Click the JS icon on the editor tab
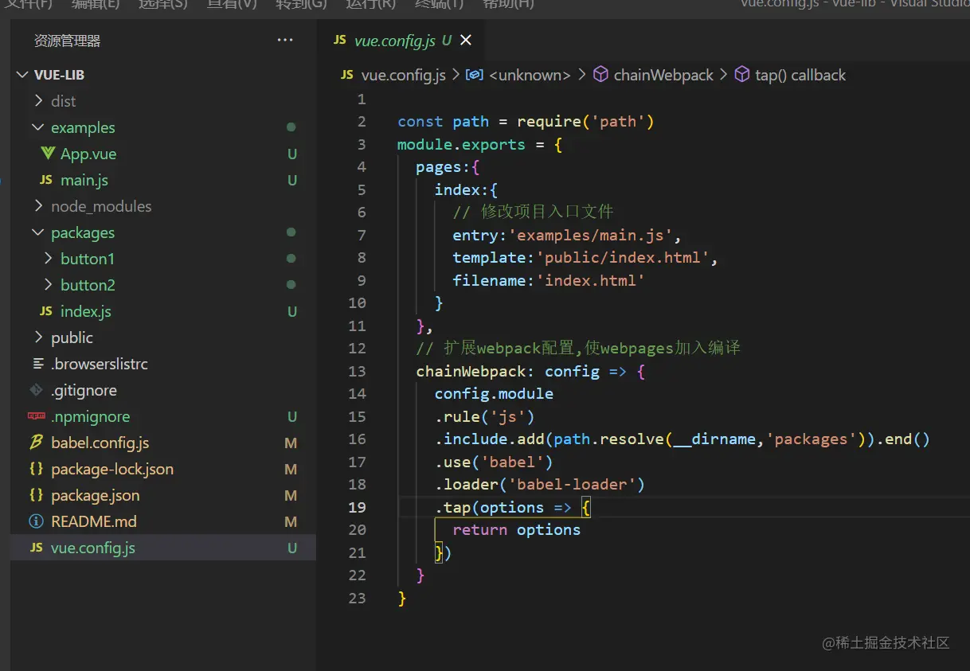 pyautogui.click(x=340, y=40)
